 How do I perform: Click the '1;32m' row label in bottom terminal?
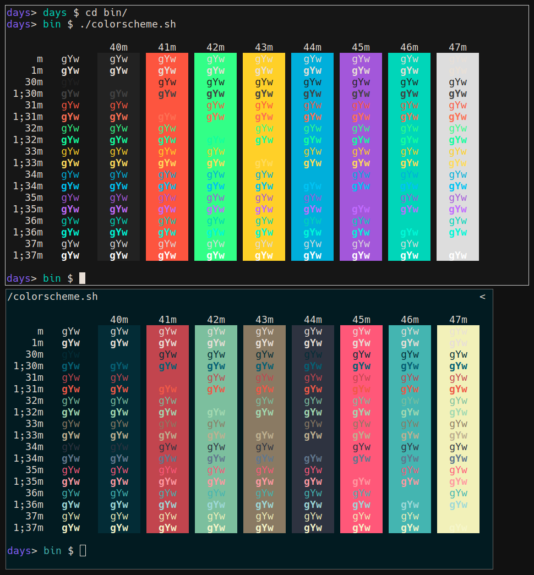(29, 412)
